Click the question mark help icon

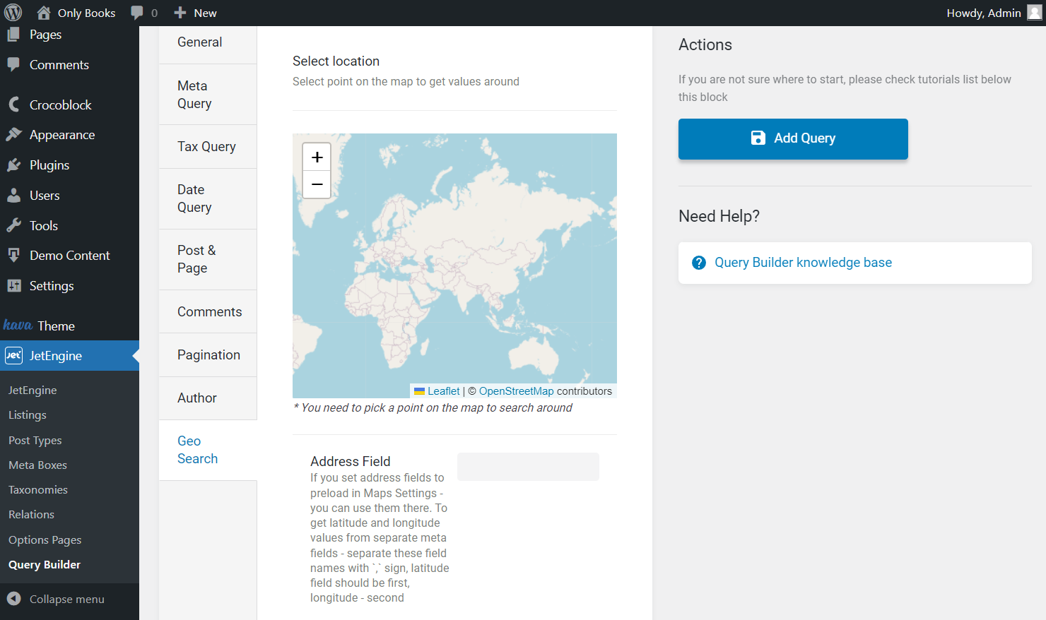click(699, 263)
